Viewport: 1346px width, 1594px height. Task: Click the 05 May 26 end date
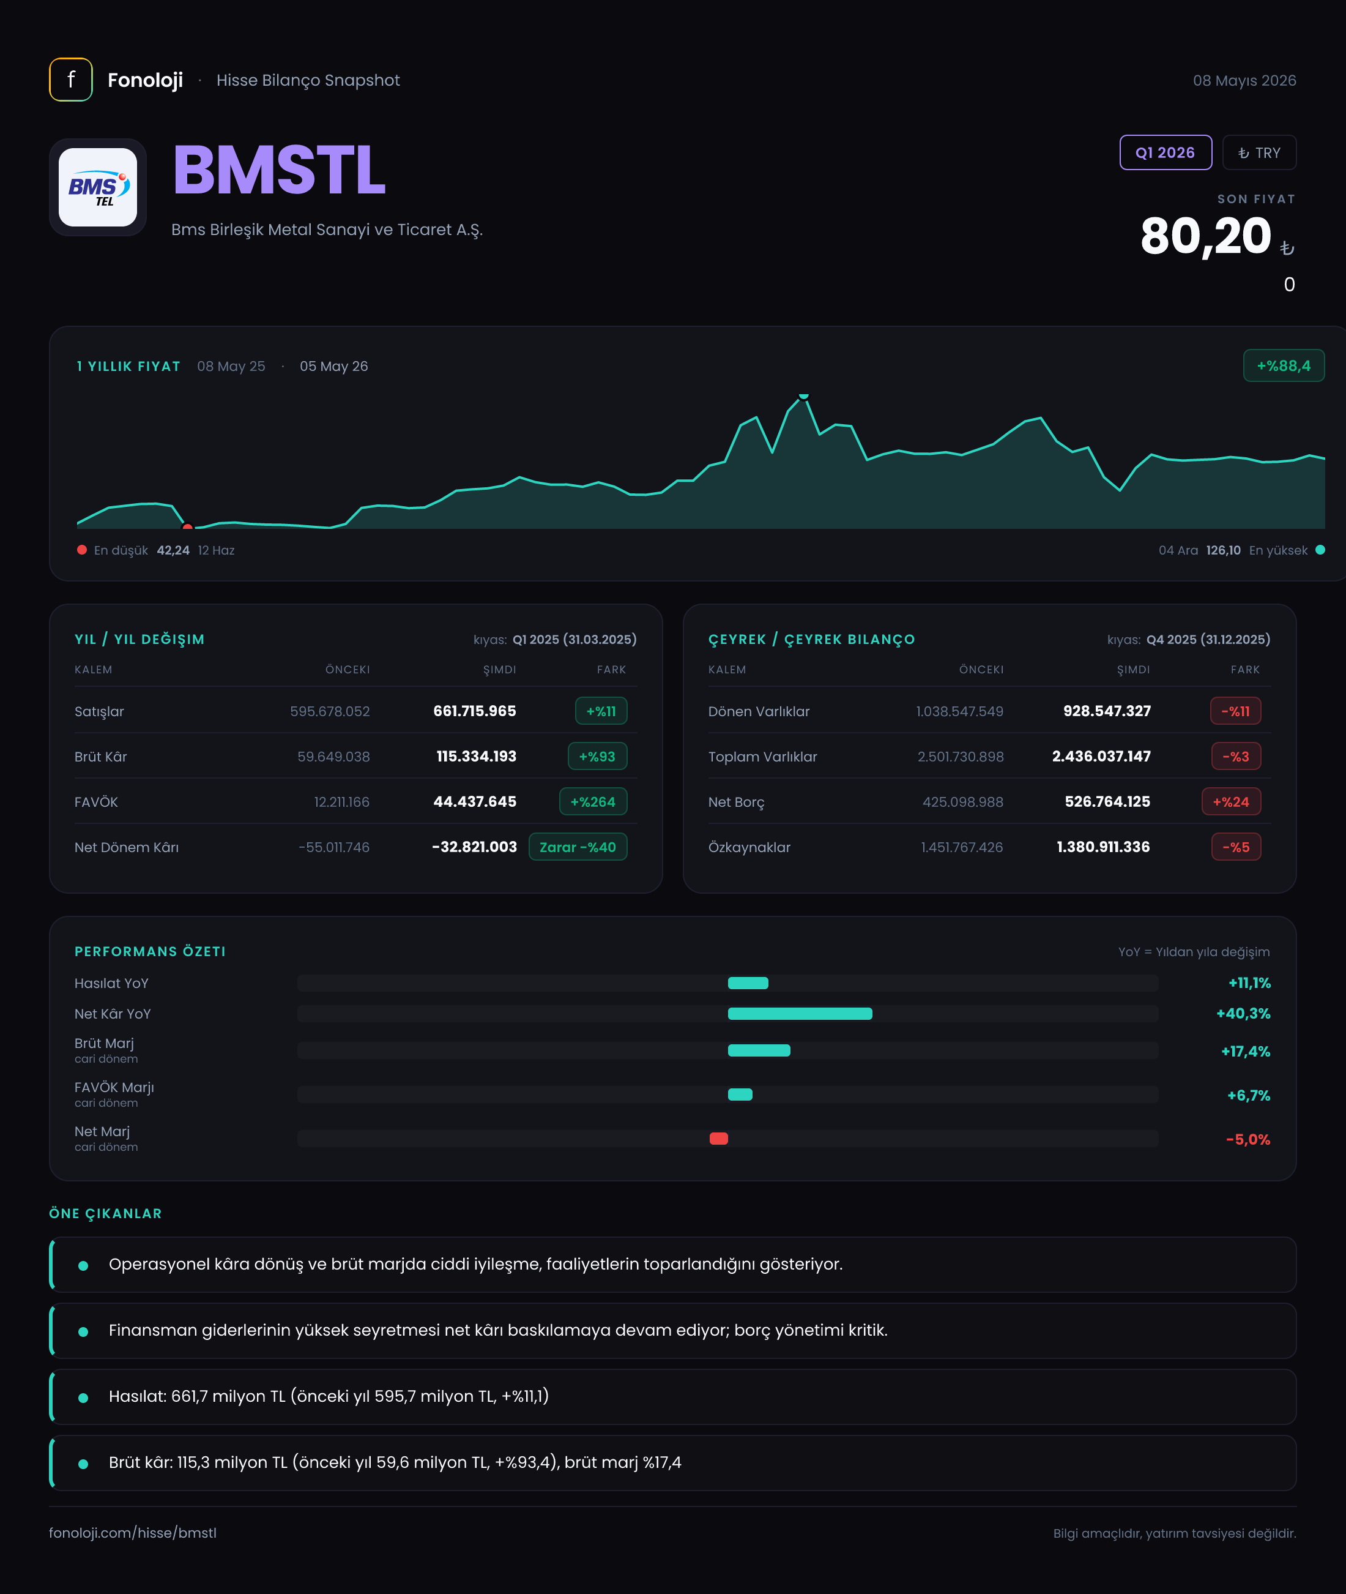pyautogui.click(x=333, y=367)
